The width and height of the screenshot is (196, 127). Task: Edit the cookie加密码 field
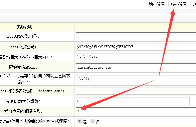[136, 47]
